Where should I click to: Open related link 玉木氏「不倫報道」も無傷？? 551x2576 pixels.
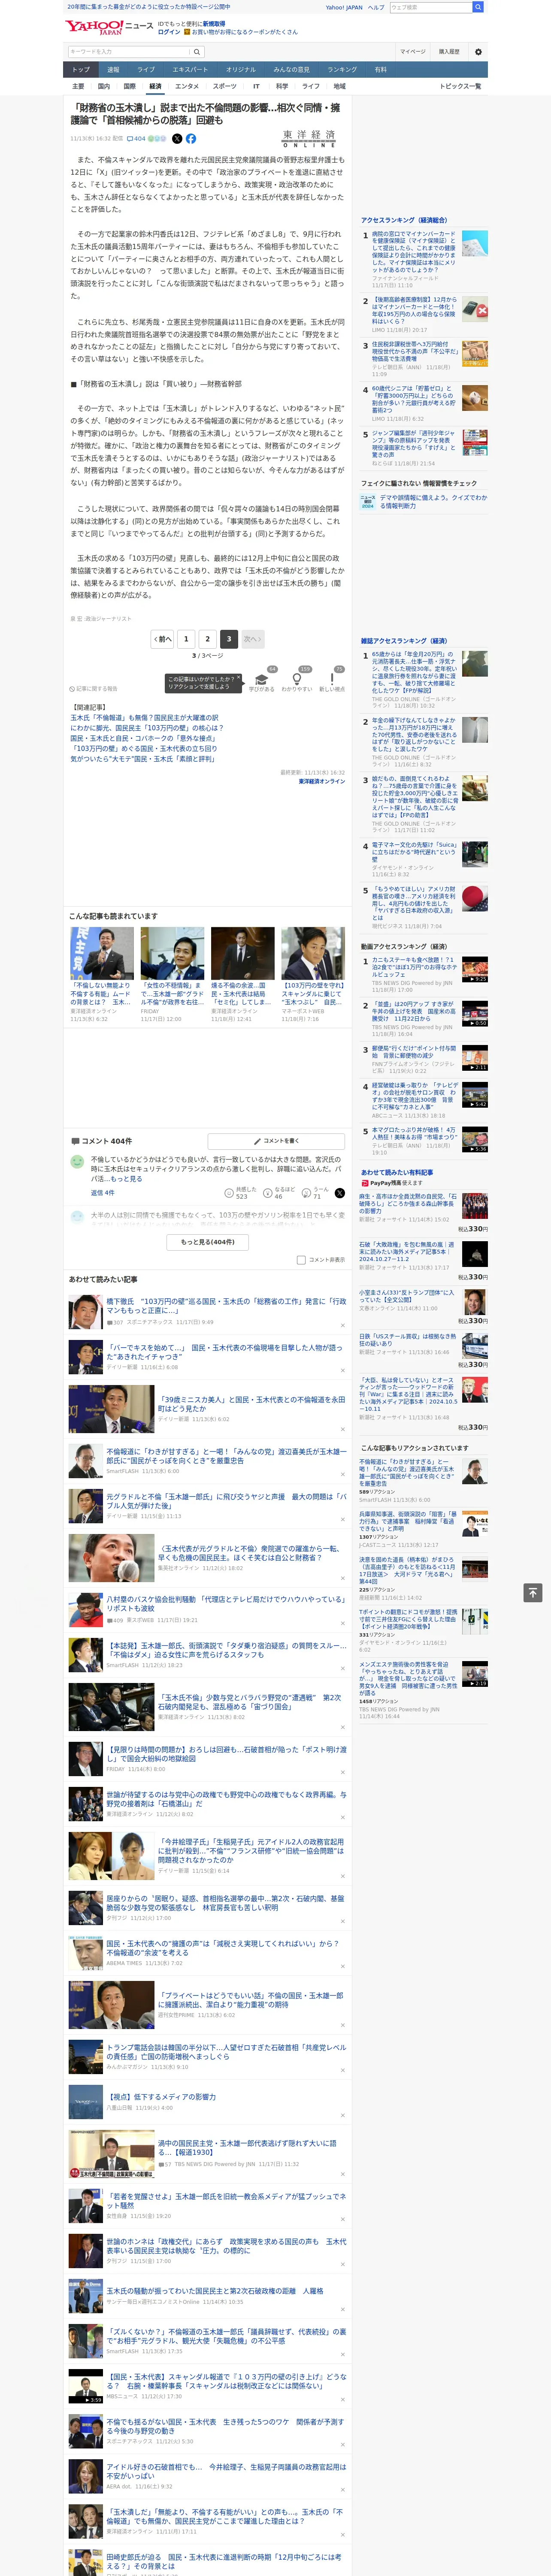click(x=144, y=718)
